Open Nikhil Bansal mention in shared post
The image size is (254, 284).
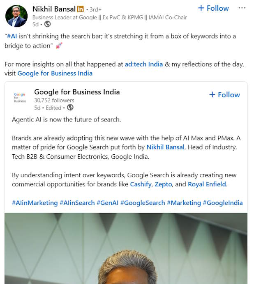165,147
